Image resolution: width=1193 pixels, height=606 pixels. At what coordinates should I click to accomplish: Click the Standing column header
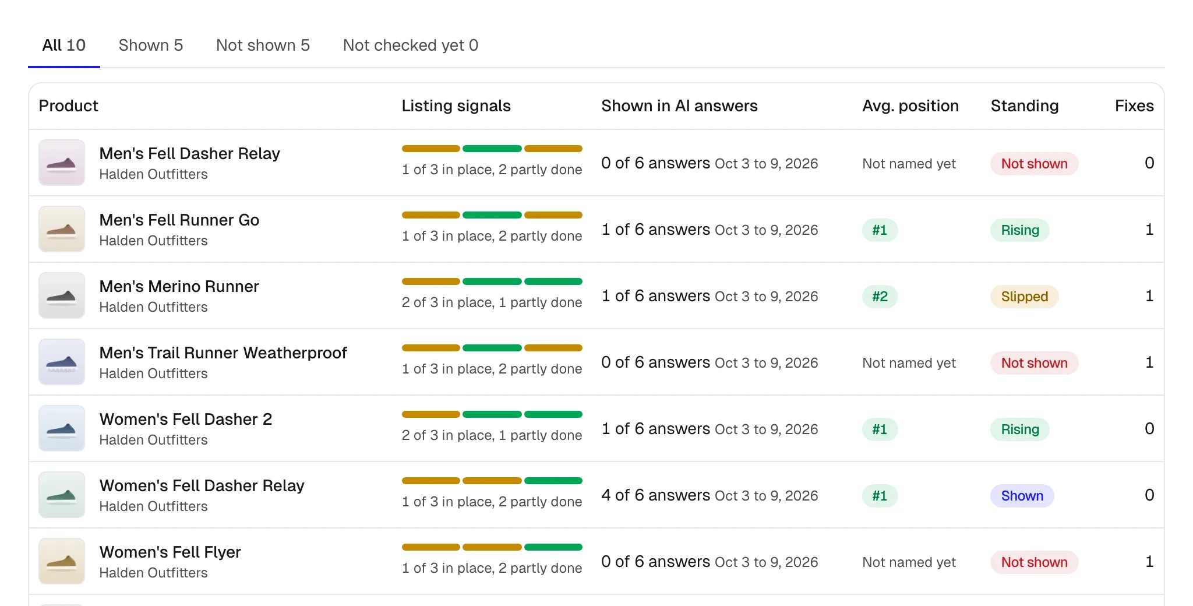(1025, 106)
